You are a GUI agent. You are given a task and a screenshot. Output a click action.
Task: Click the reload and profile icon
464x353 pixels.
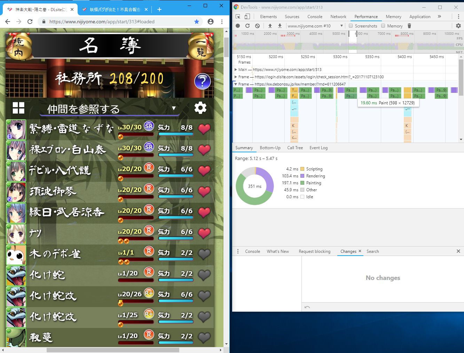tap(247, 26)
